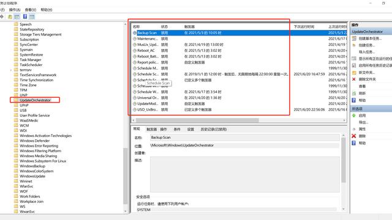This screenshot has width=392, height=220.
Task: Toggle the console tree toolbar icon
Action: pos(17,16)
